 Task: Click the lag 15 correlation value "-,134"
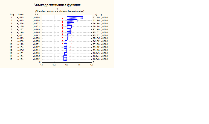(x=20, y=59)
